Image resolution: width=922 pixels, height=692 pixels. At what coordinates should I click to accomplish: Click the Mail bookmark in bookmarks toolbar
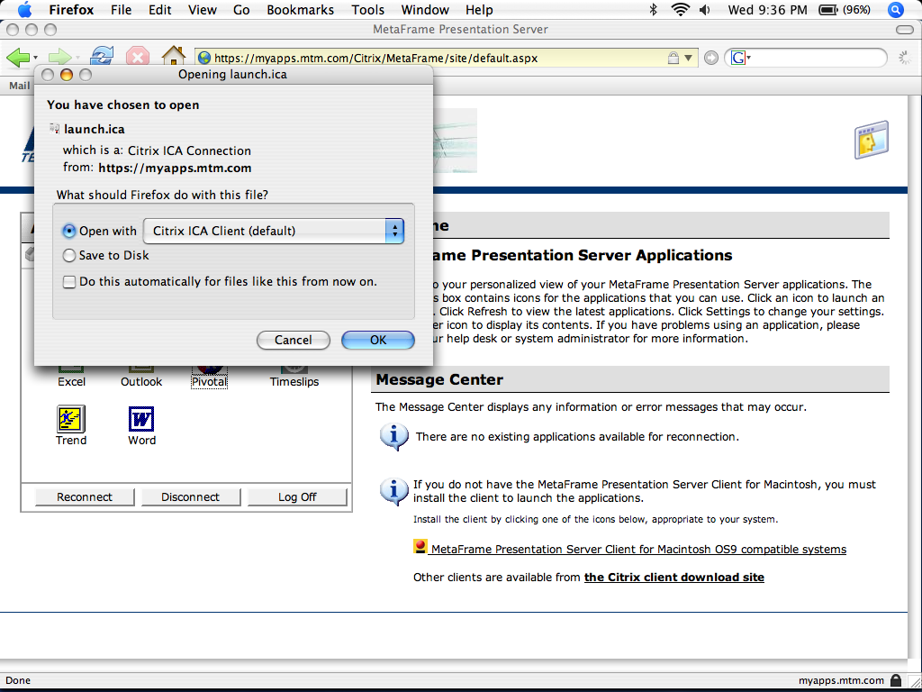(x=19, y=86)
